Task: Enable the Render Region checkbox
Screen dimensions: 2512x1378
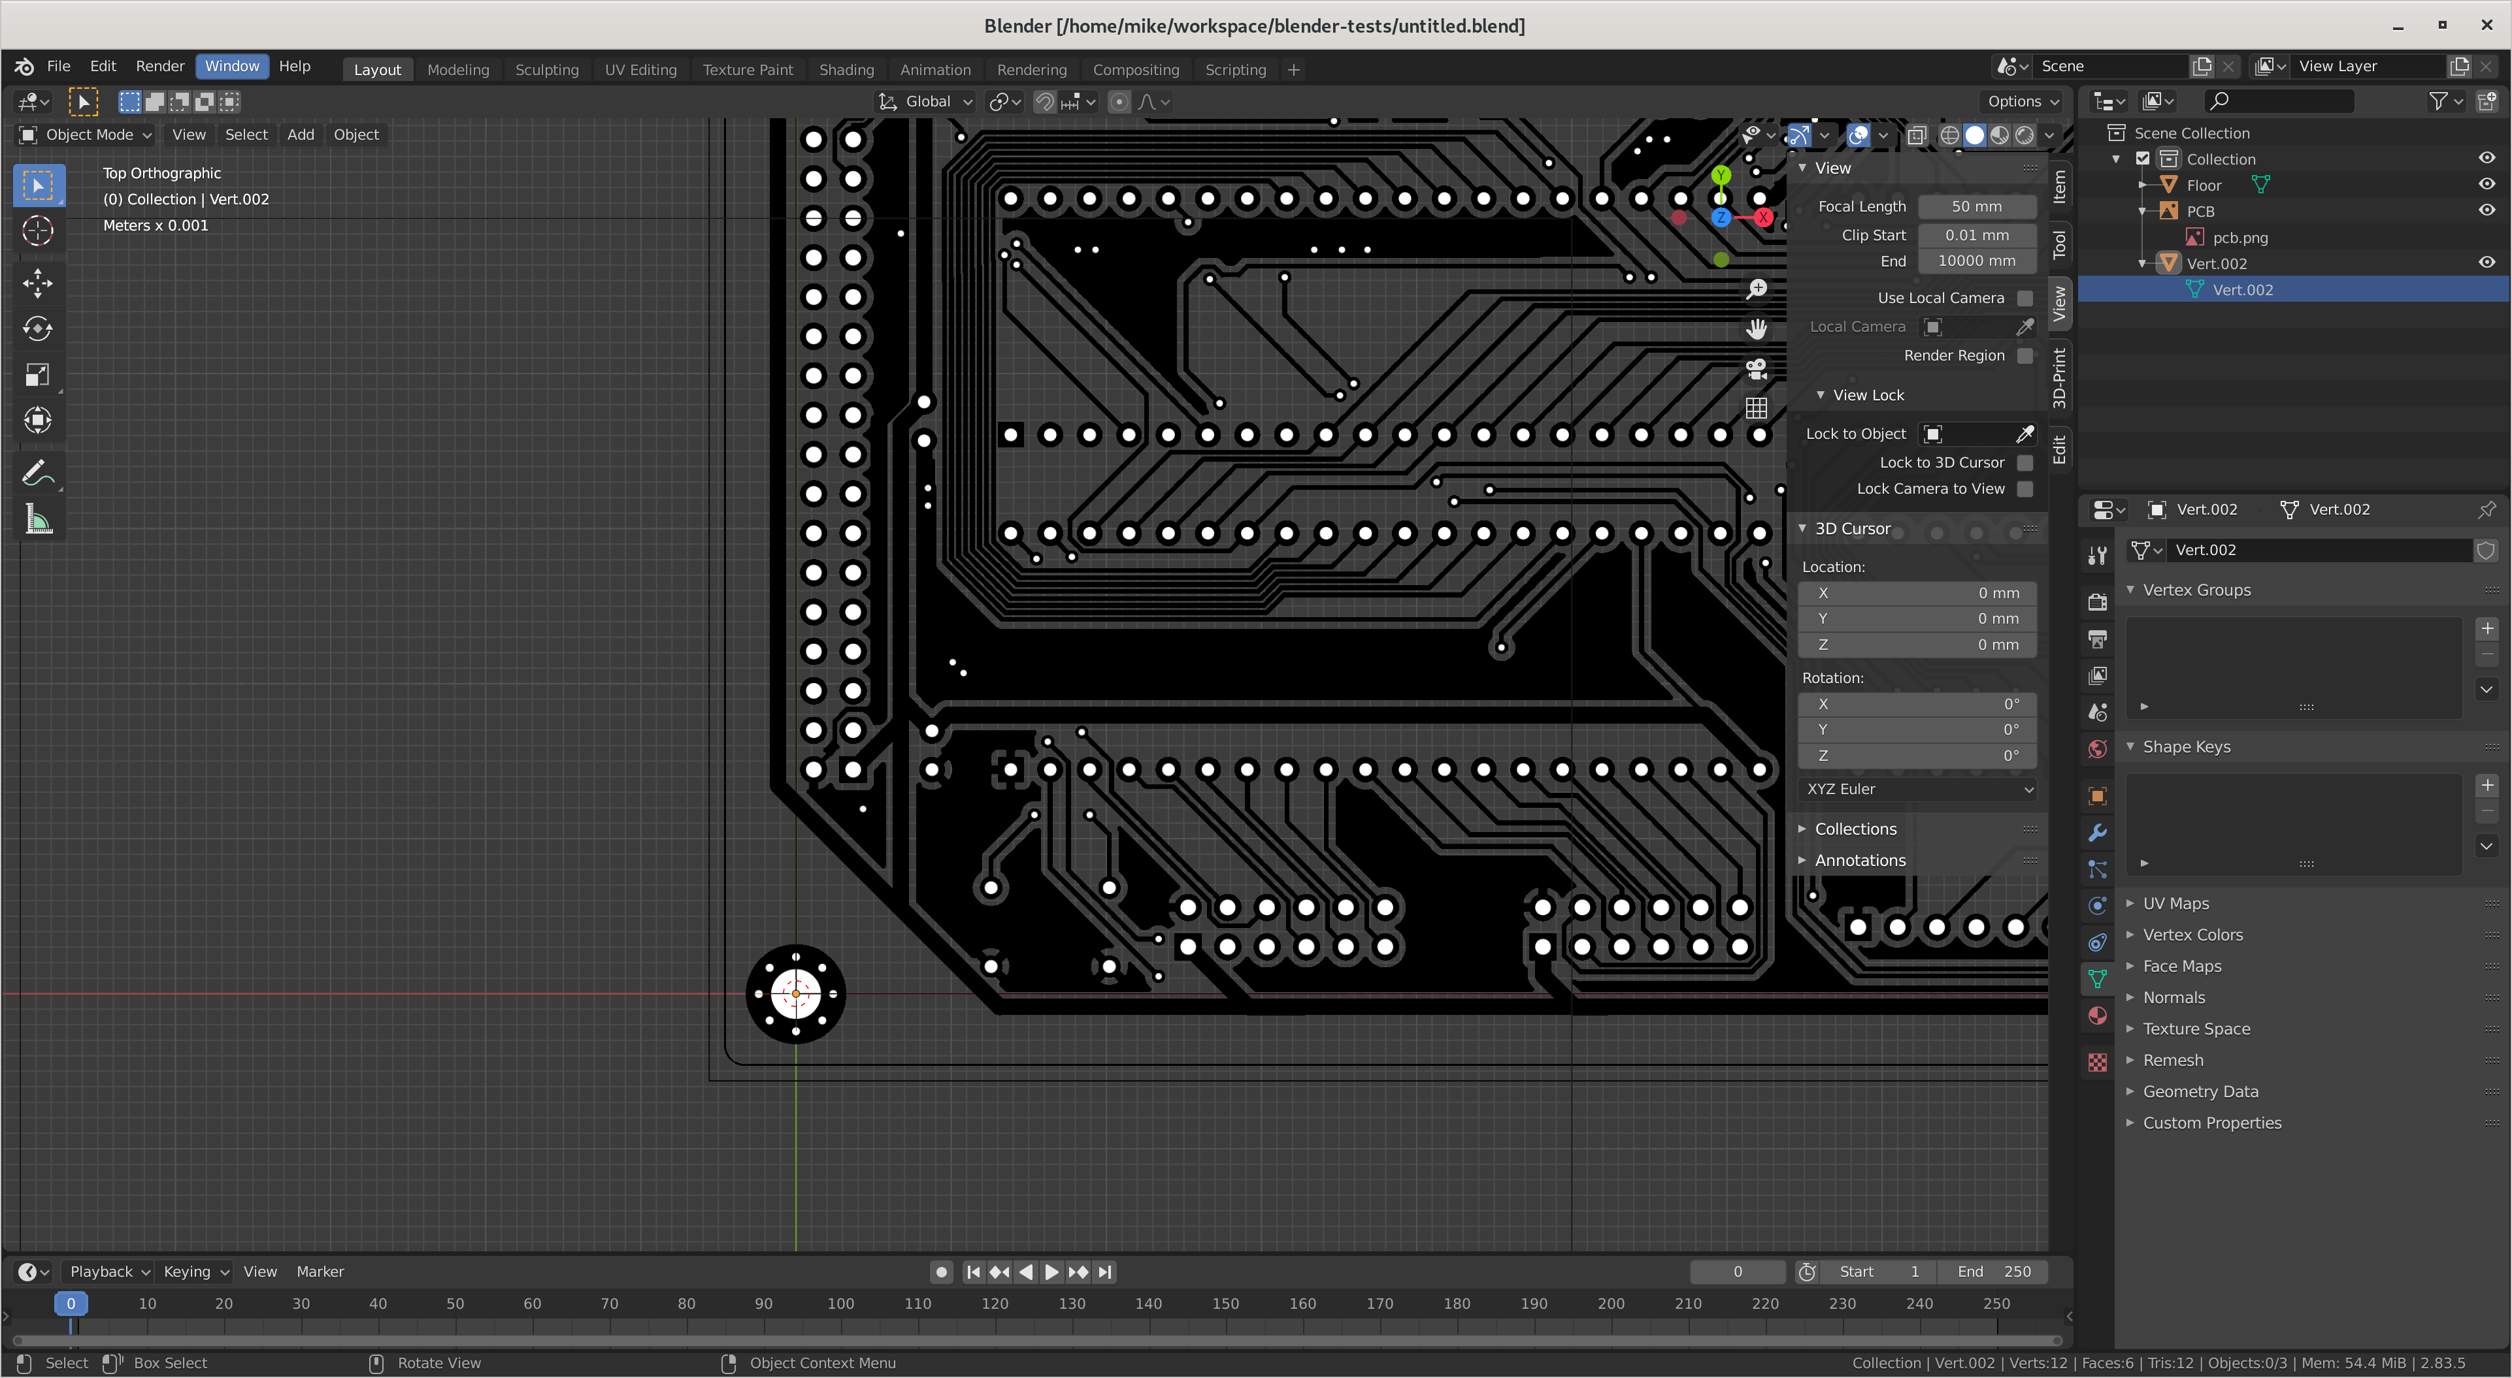Action: [2024, 356]
